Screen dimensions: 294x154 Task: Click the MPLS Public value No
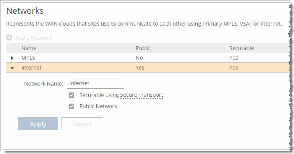140,58
